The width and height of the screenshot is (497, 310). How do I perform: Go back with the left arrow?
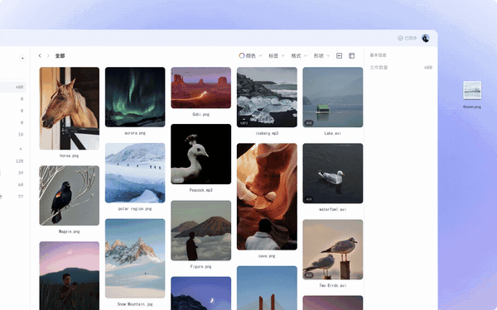40,55
